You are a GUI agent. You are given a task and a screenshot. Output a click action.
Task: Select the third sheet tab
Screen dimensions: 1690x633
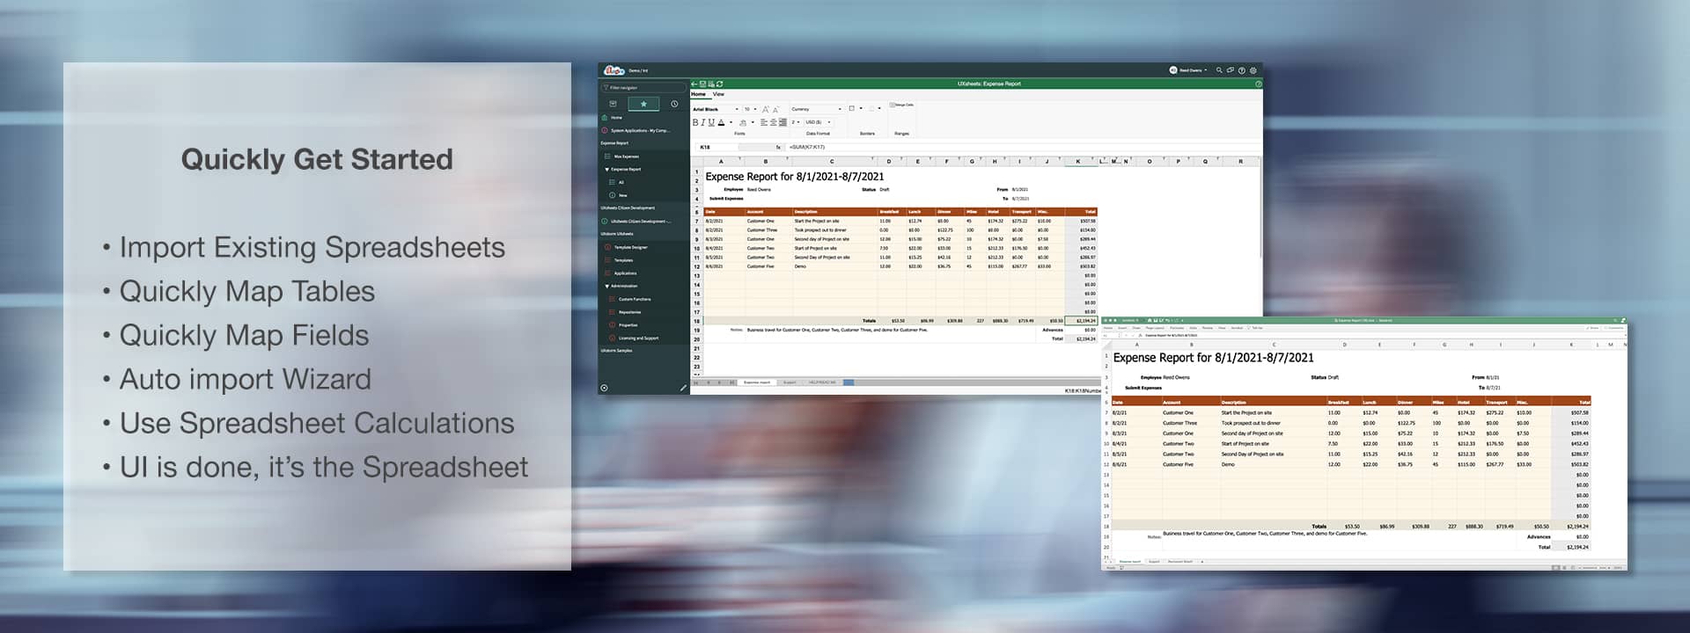point(822,382)
